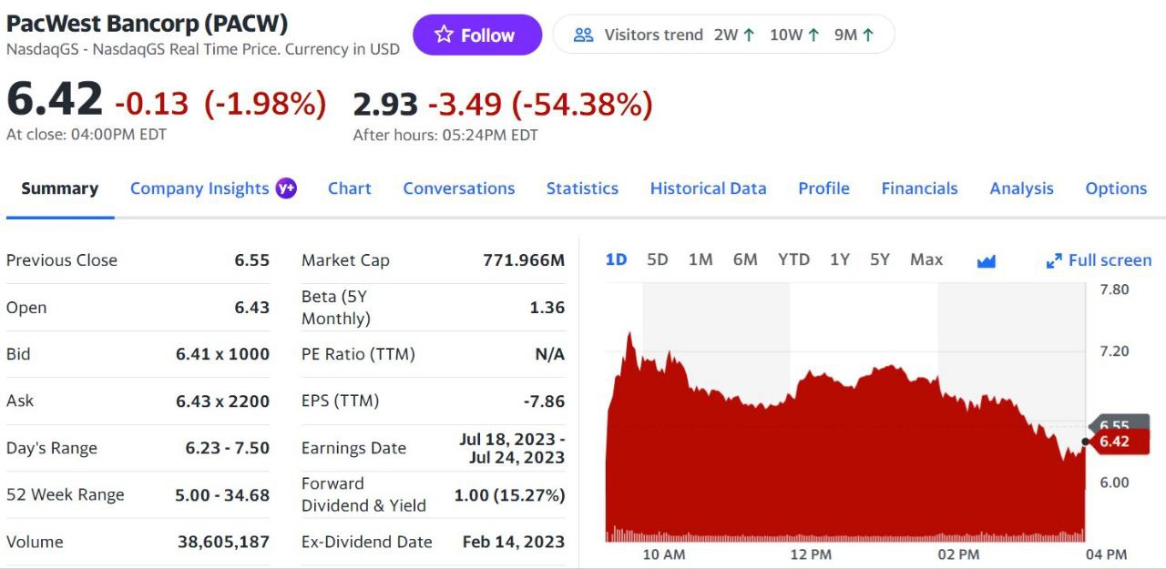The width and height of the screenshot is (1166, 569).
Task: Click the V+ badge next to Company Insights
Action: point(285,188)
